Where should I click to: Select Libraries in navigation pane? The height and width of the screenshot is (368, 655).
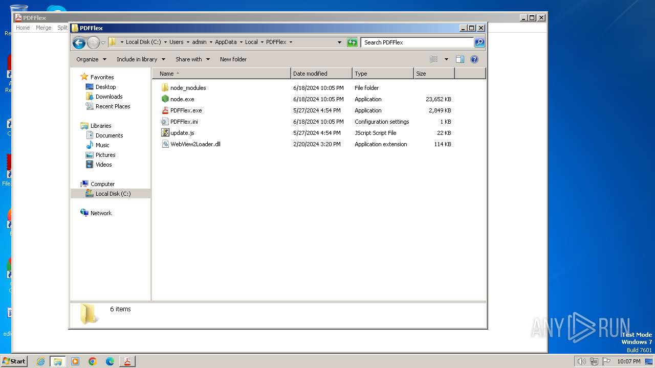click(100, 126)
